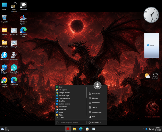The height and width of the screenshot is (132, 162).
Task: Open Documents from the Start menu
Action: click(x=97, y=94)
